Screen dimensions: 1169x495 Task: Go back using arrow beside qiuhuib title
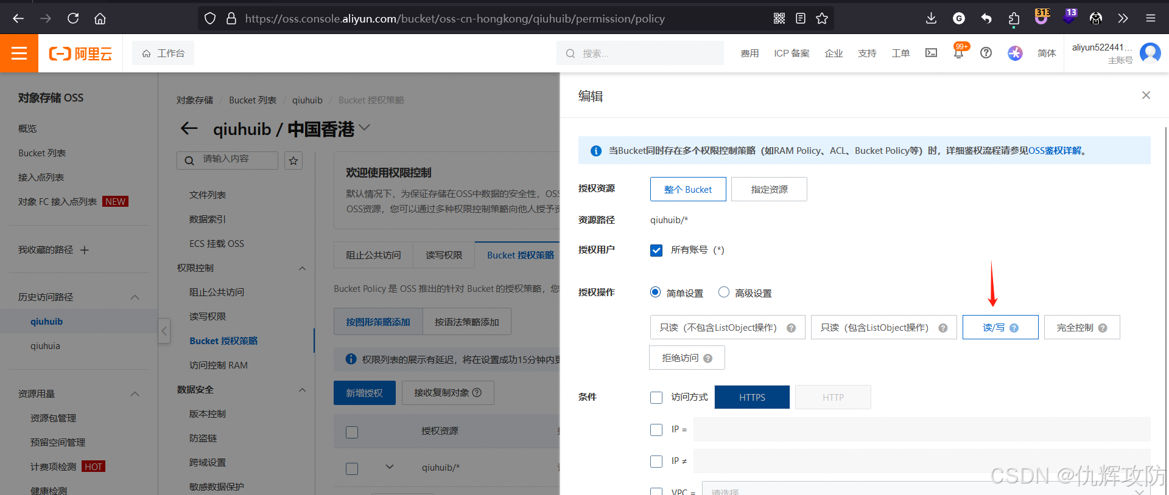click(x=189, y=128)
